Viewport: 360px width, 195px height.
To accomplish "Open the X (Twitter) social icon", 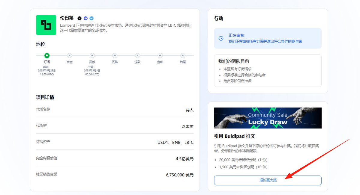I will [79, 18].
